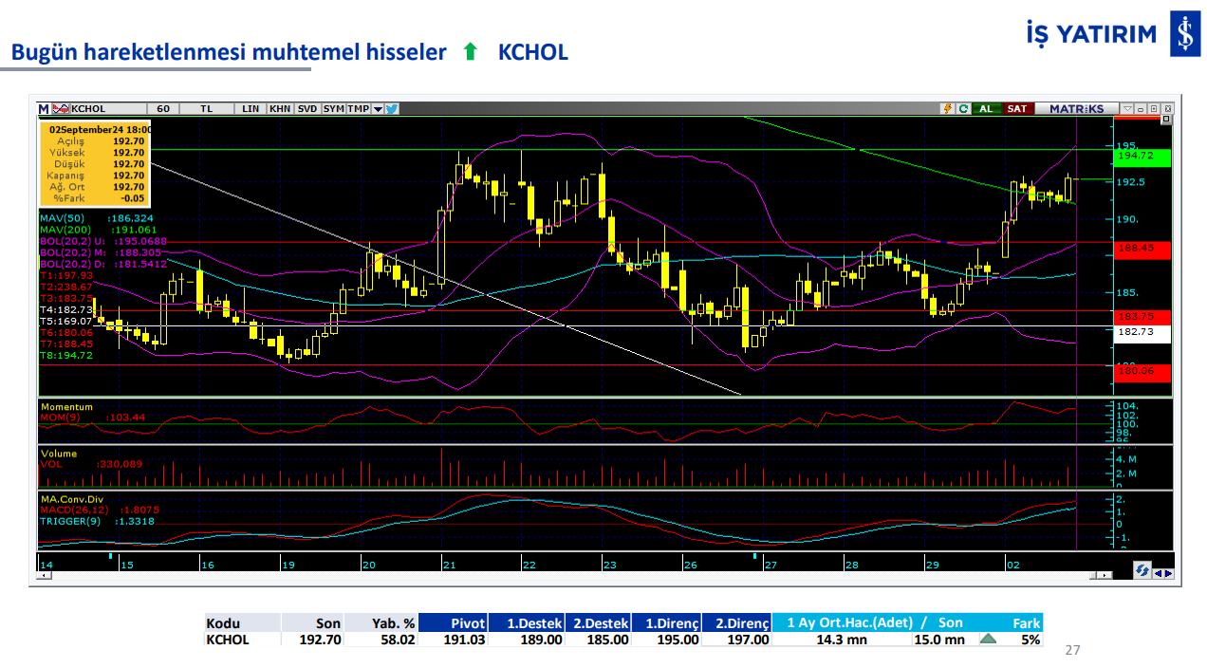Click the orange lightning bolt icon
1207x668 pixels.
coord(947,109)
